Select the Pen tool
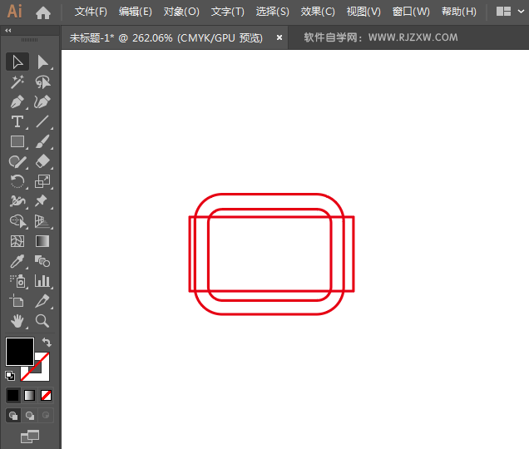The width and height of the screenshot is (529, 449). click(x=17, y=102)
